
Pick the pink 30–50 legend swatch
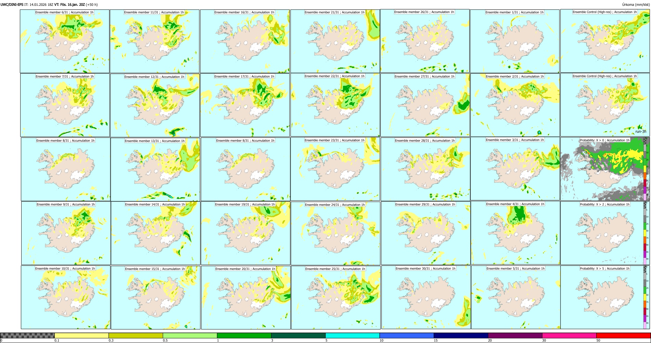click(569, 335)
